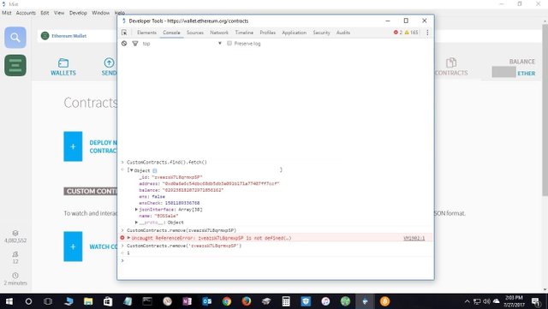This screenshot has width=548, height=309.
Task: Expand the Uncaught ReferenceError message
Action: pos(129,238)
